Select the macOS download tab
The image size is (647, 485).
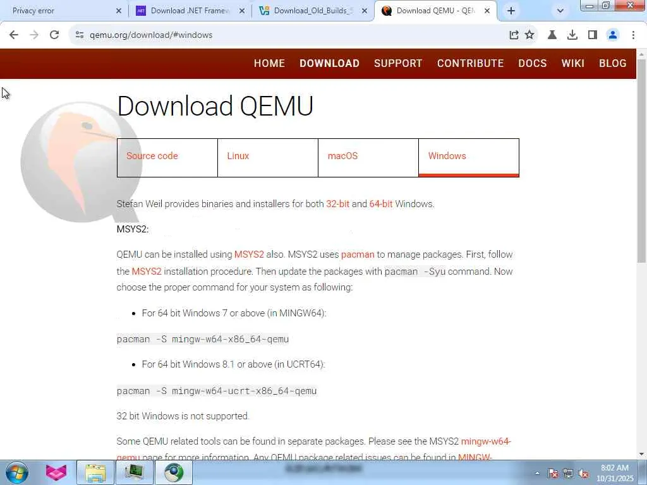(368, 158)
